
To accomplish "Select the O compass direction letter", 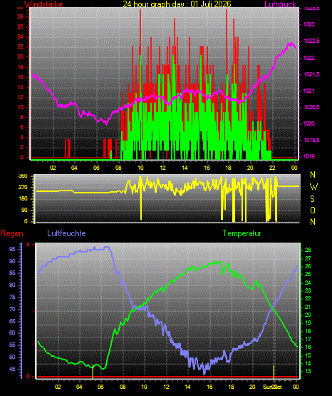I will click(313, 210).
